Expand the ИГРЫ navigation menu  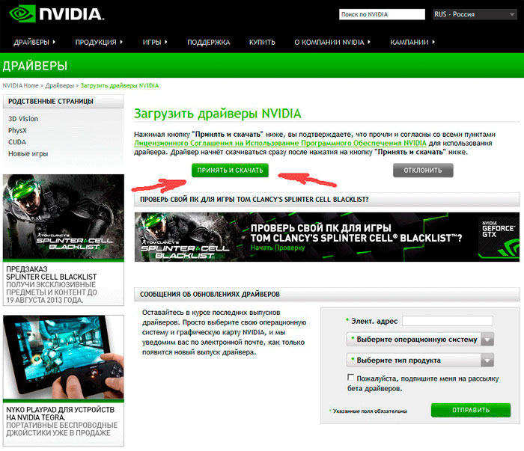(x=155, y=42)
